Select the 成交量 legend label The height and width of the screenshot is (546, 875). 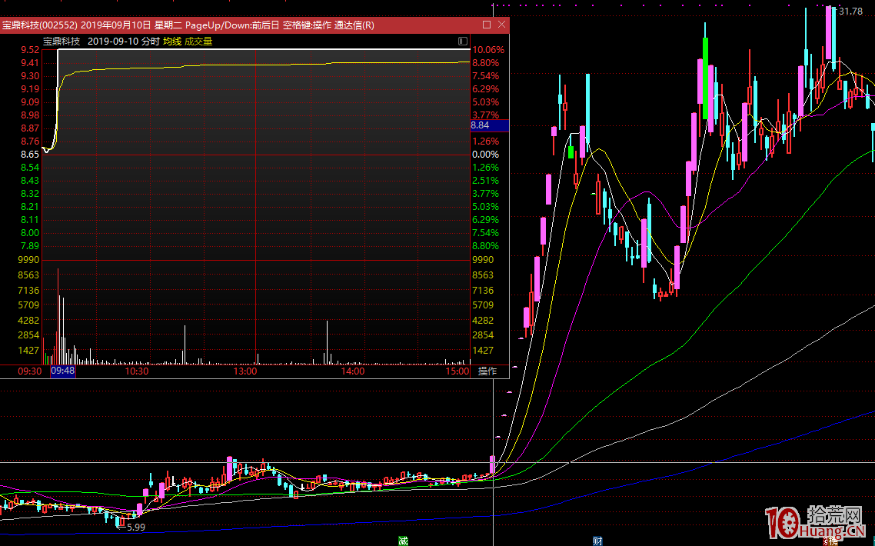coord(198,41)
